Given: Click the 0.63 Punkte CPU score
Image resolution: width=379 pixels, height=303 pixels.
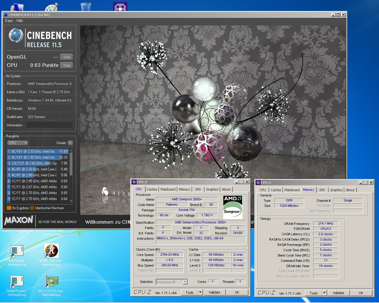Looking at the screenshot, I should (44, 65).
